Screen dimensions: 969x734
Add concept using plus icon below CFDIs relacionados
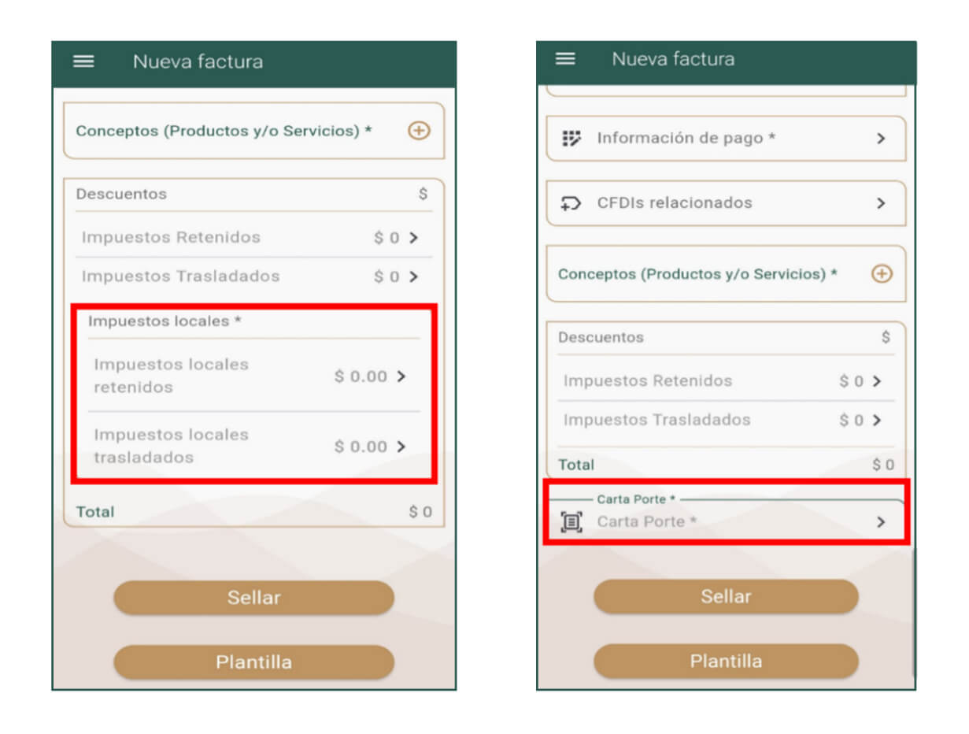(x=882, y=274)
